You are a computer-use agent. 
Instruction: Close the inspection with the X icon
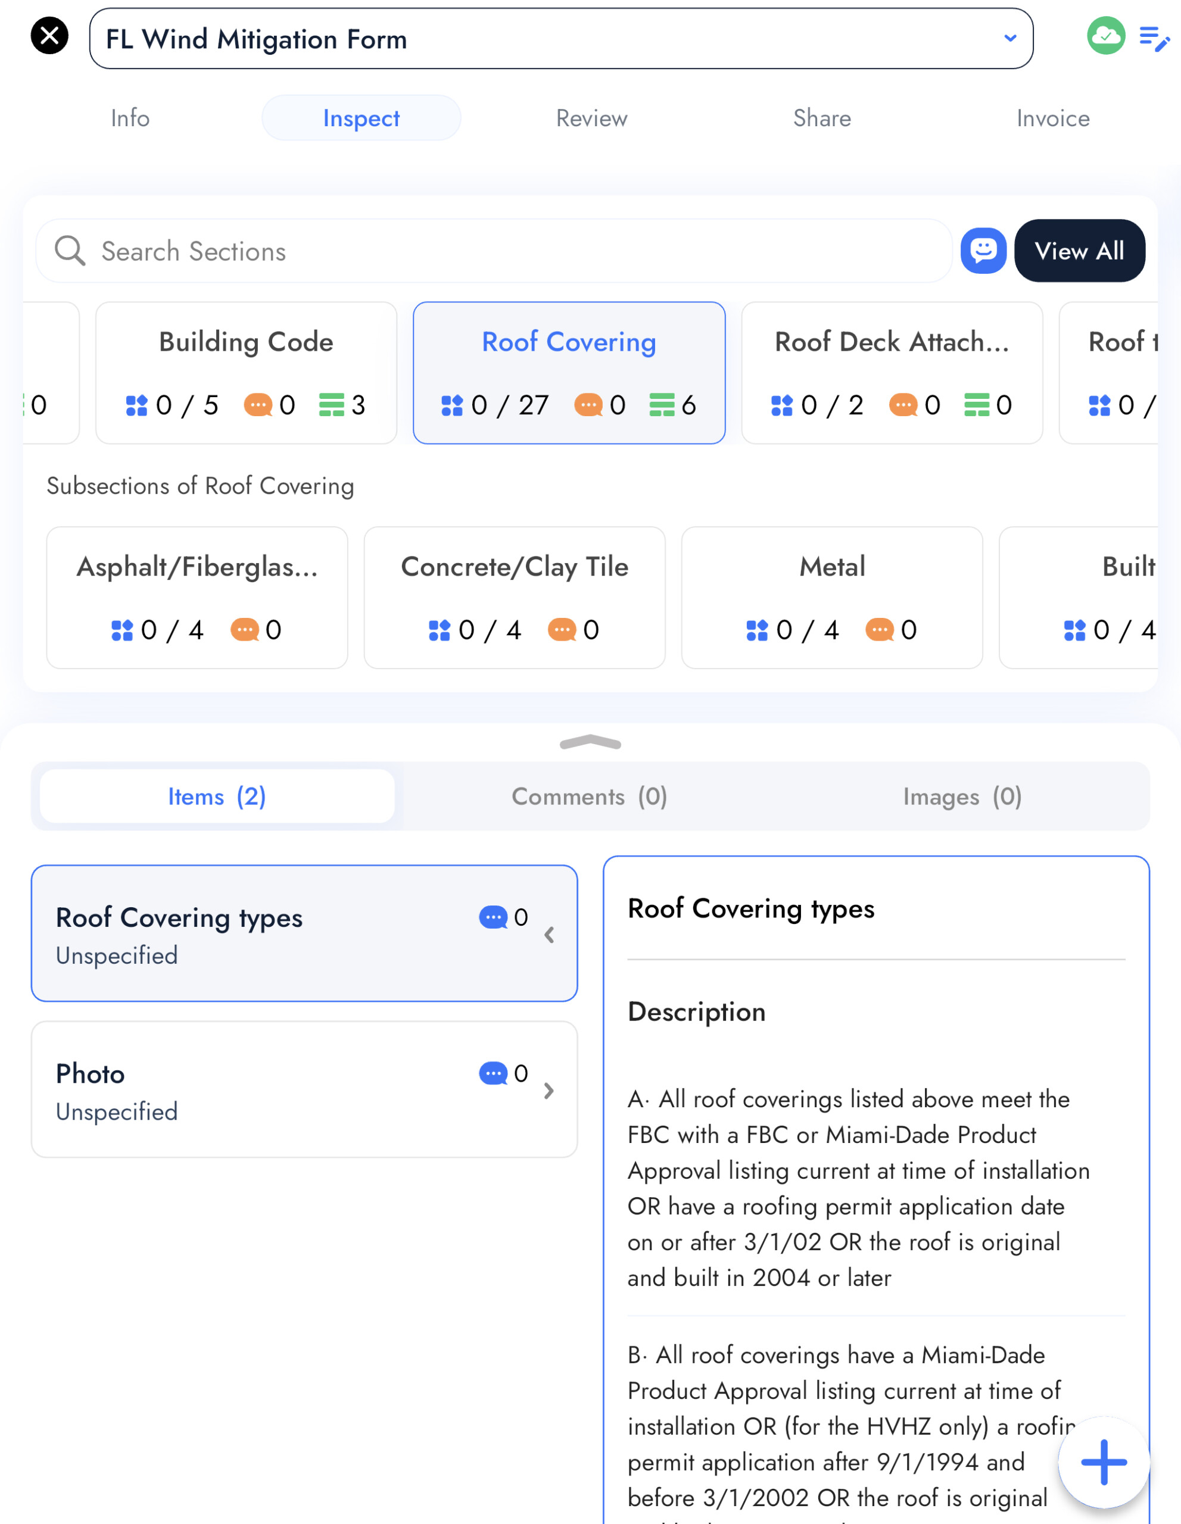pyautogui.click(x=49, y=36)
